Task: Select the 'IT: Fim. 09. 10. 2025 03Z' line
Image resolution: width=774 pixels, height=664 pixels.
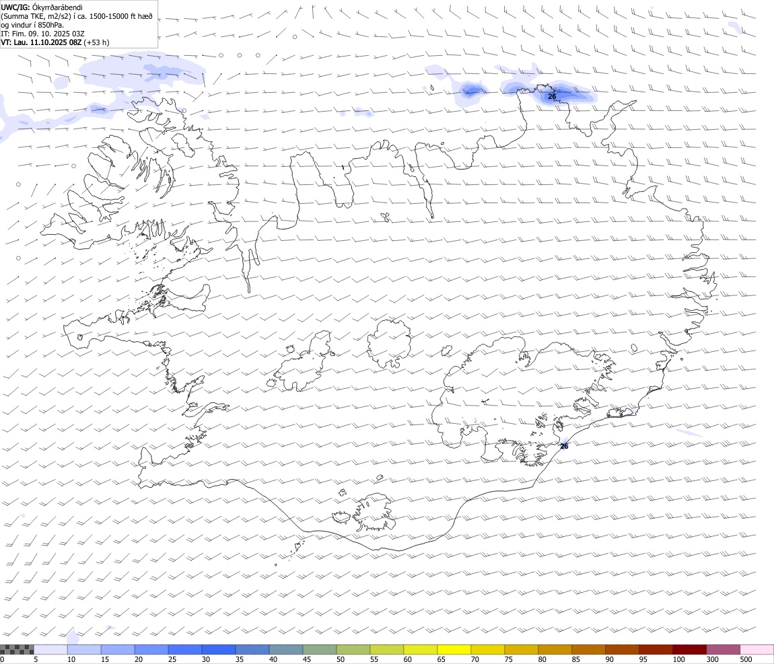Action: coord(42,34)
